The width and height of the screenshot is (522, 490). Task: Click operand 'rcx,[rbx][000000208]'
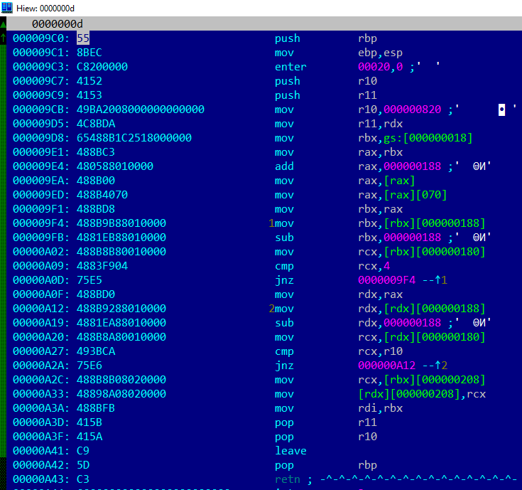pos(421,380)
